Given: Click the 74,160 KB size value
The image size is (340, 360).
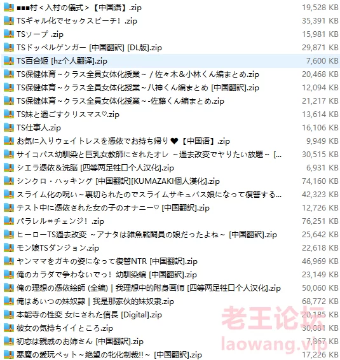Looking at the screenshot, I should click(x=320, y=181).
